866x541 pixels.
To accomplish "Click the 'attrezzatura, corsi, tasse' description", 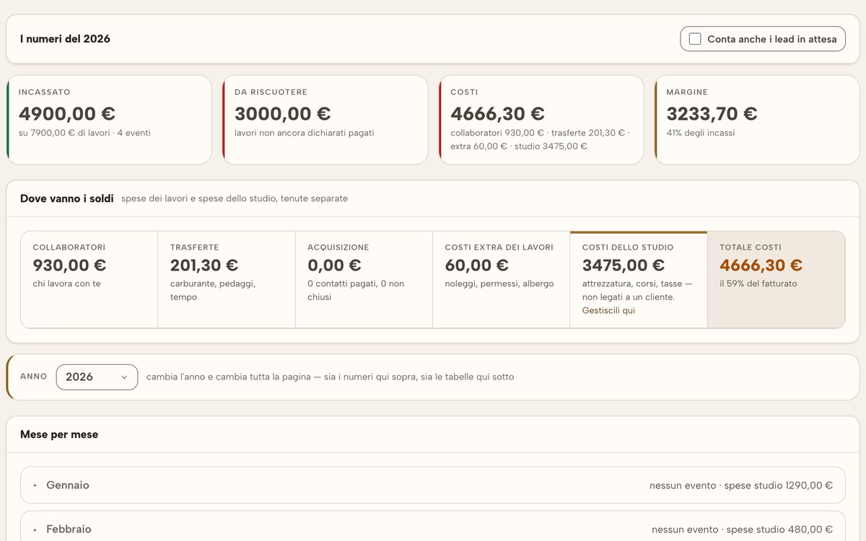I will 637,290.
